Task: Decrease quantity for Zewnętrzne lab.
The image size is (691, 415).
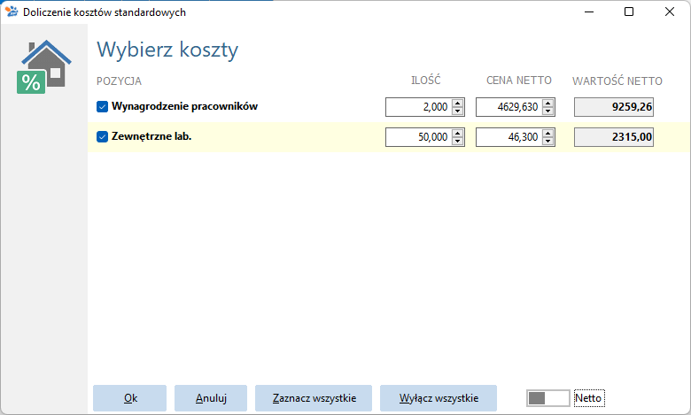Action: tap(458, 141)
